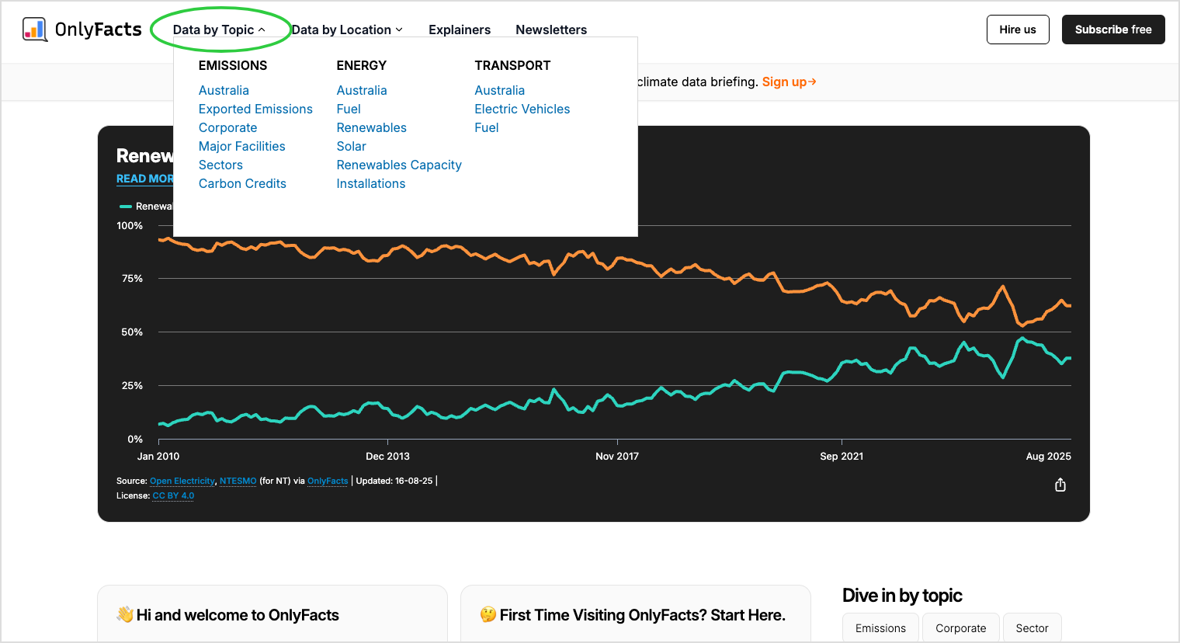
Task: Expand the Data by Location dropdown
Action: (347, 30)
